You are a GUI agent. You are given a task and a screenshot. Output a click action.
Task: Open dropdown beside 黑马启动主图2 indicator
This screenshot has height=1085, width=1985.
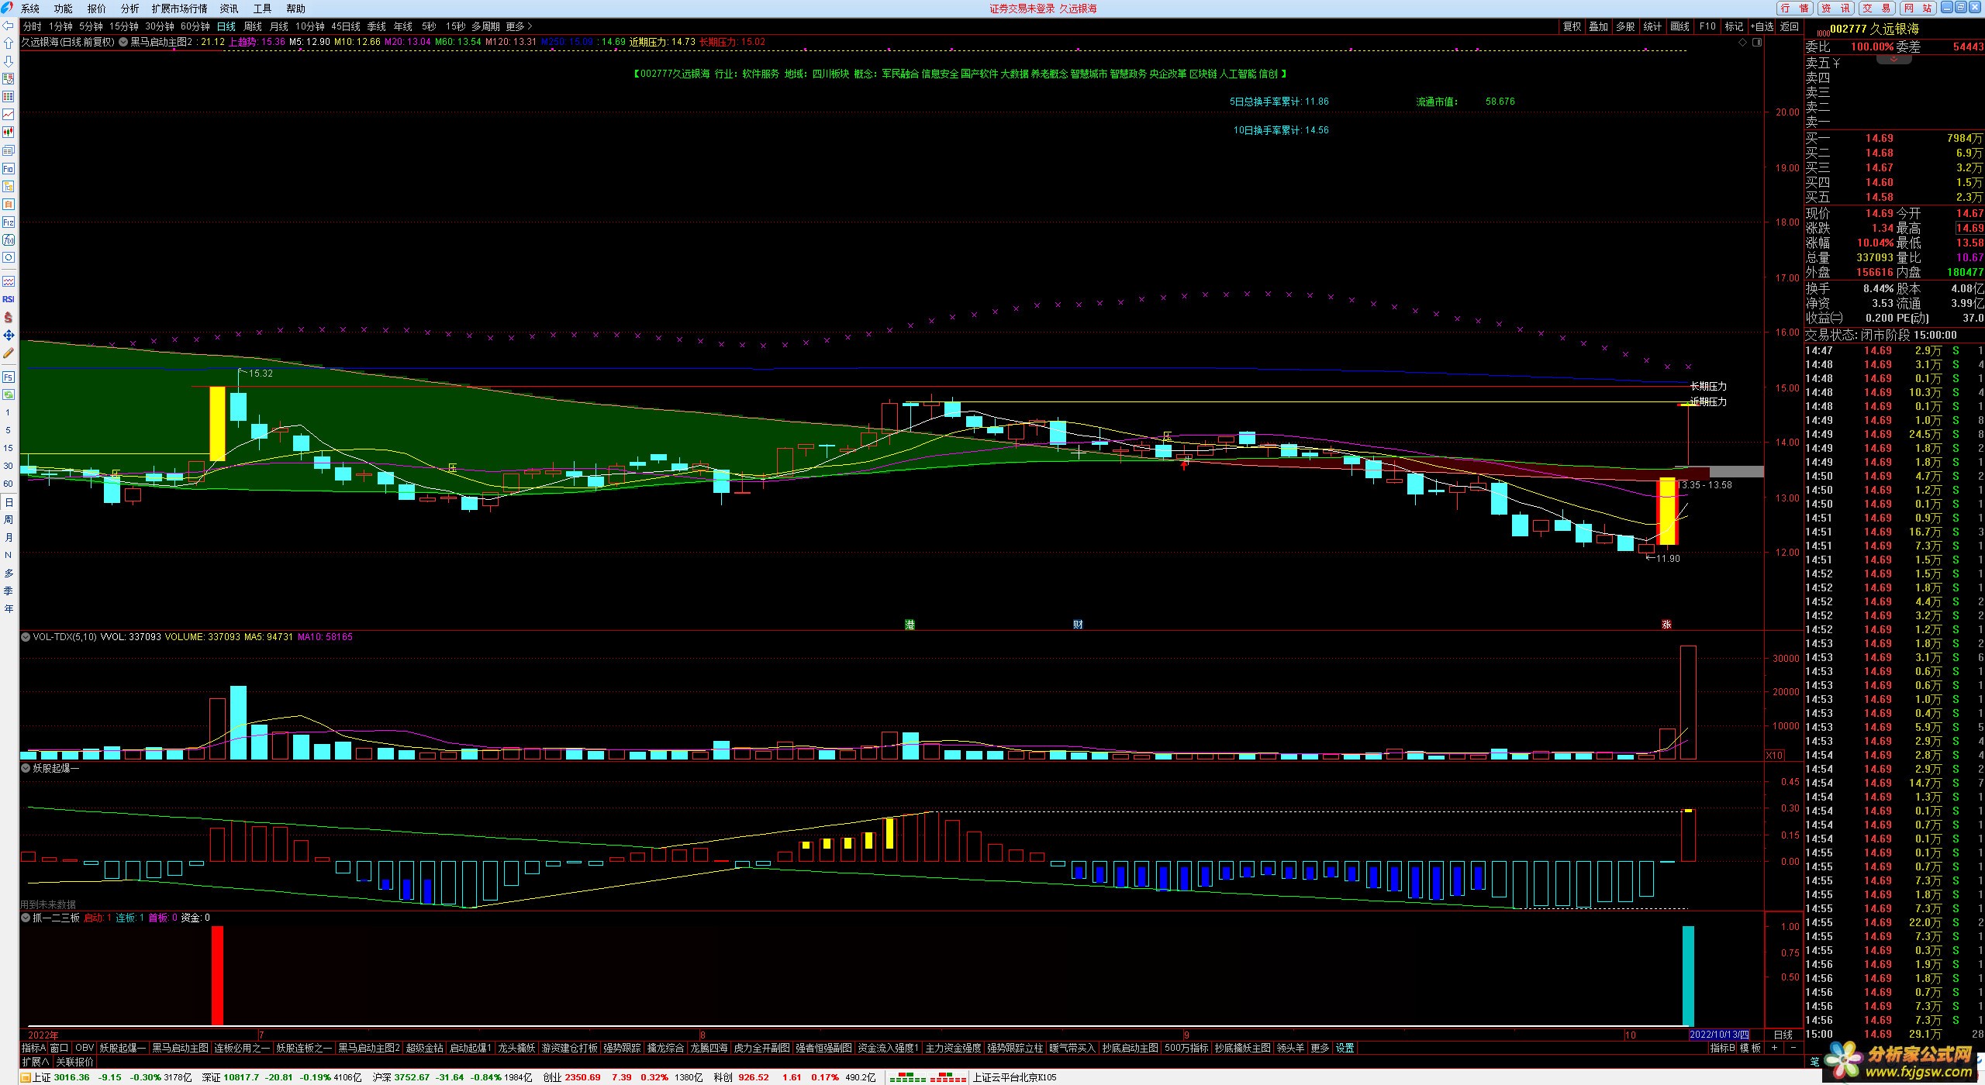123,42
